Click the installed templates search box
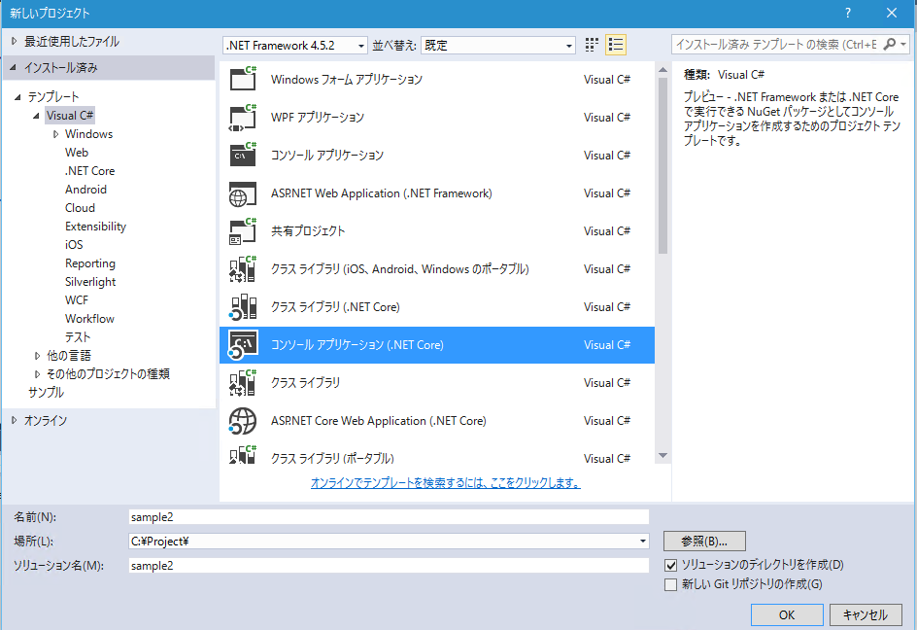Screen dimensions: 917x630 [x=777, y=45]
